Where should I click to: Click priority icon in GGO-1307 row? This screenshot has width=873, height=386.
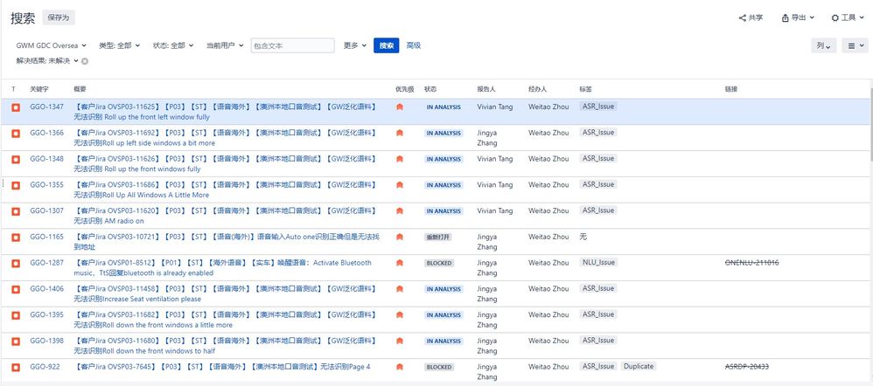point(399,210)
